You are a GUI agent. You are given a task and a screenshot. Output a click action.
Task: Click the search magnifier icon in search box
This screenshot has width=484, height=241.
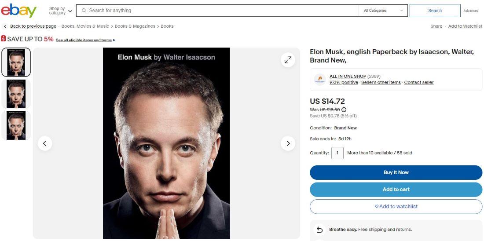84,11
